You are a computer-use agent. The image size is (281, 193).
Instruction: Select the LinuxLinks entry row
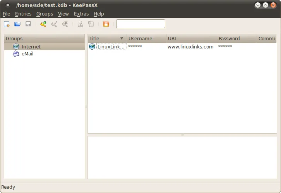(x=111, y=47)
